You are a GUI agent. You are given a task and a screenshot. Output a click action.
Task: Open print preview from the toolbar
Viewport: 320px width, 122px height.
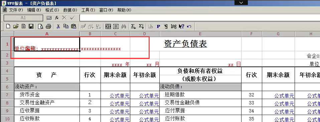pyautogui.click(x=41, y=26)
